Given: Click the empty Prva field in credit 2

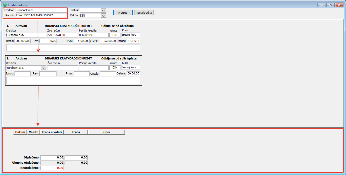Looking at the screenshot, I should tap(81, 74).
